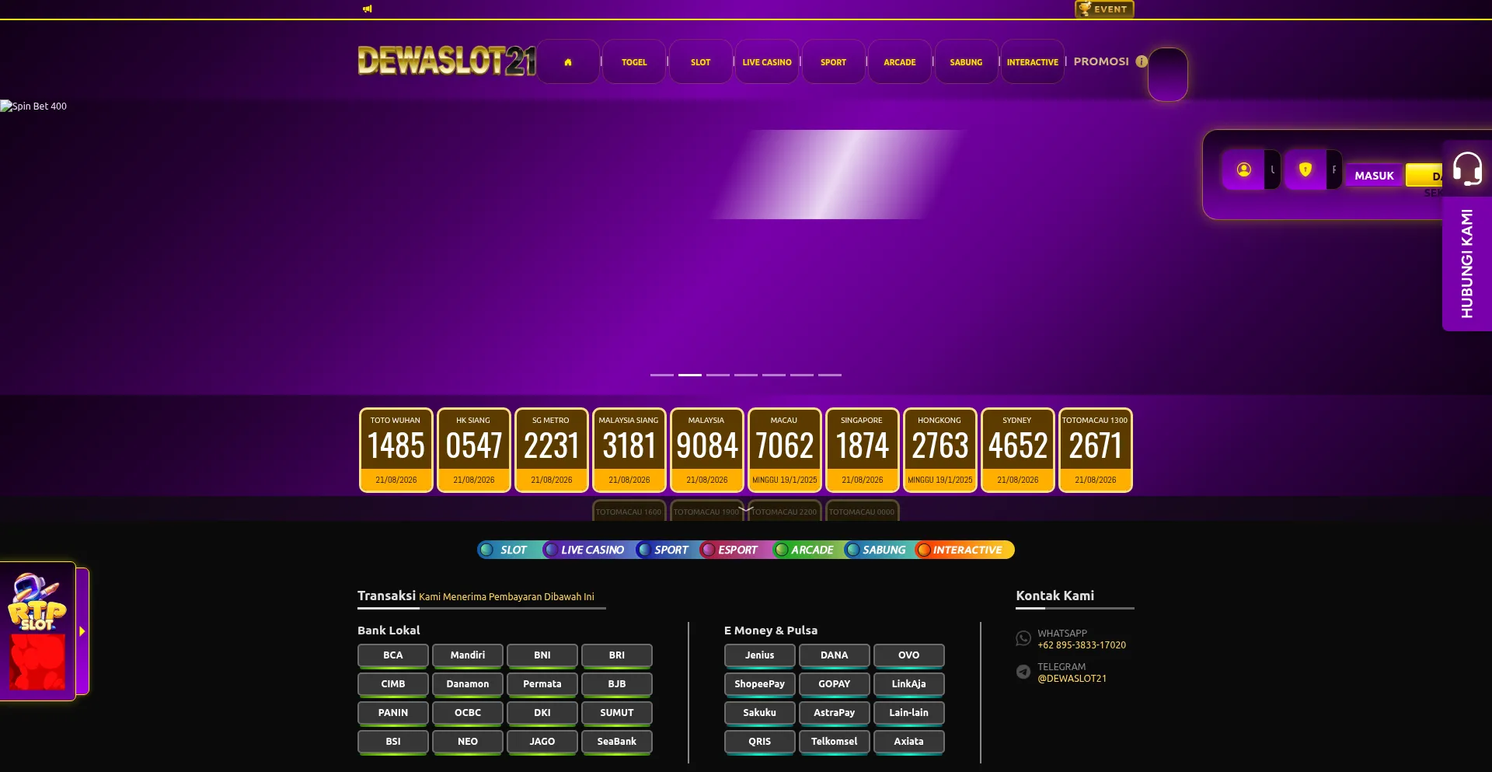Open the SLOT navigation menu
The image size is (1492, 772).
click(x=700, y=62)
